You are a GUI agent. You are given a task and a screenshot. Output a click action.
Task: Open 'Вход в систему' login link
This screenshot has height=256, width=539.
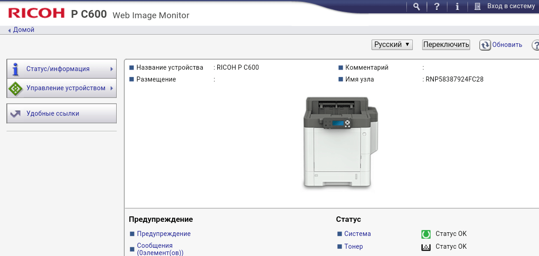(511, 6)
